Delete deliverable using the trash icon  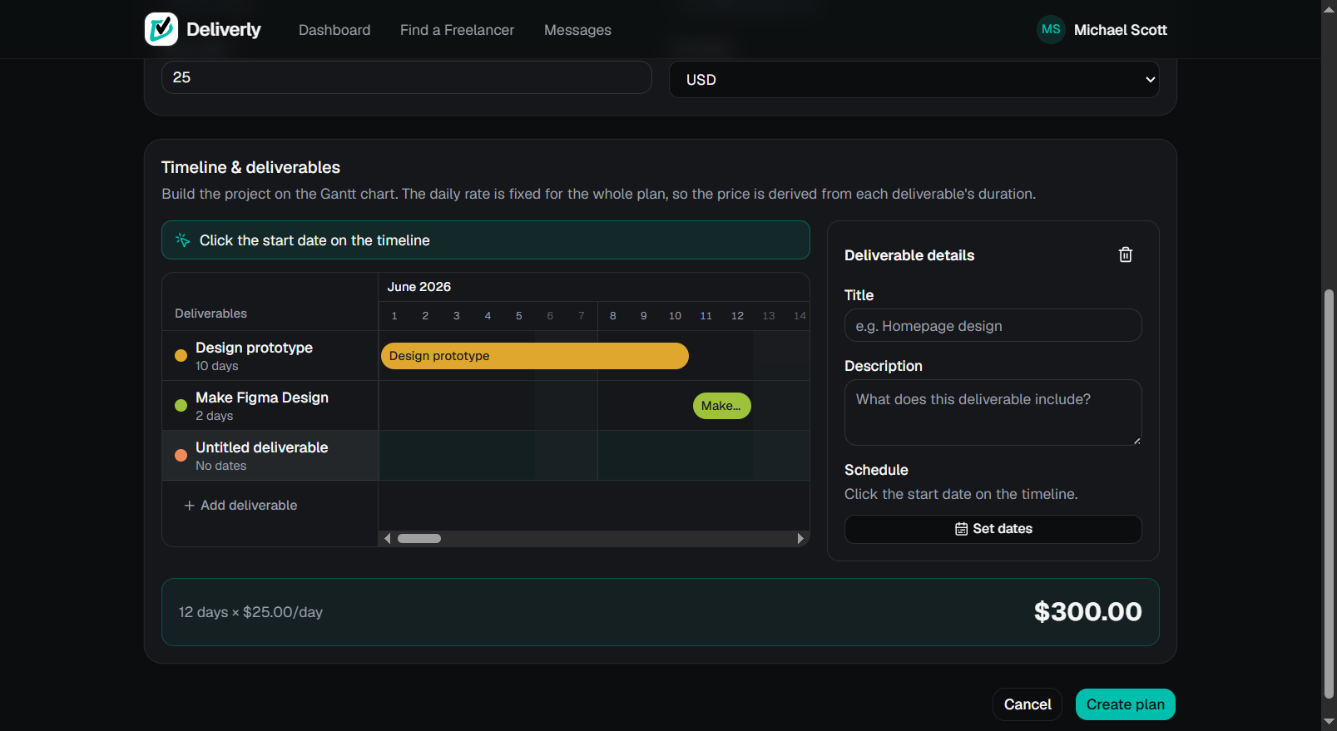tap(1125, 254)
